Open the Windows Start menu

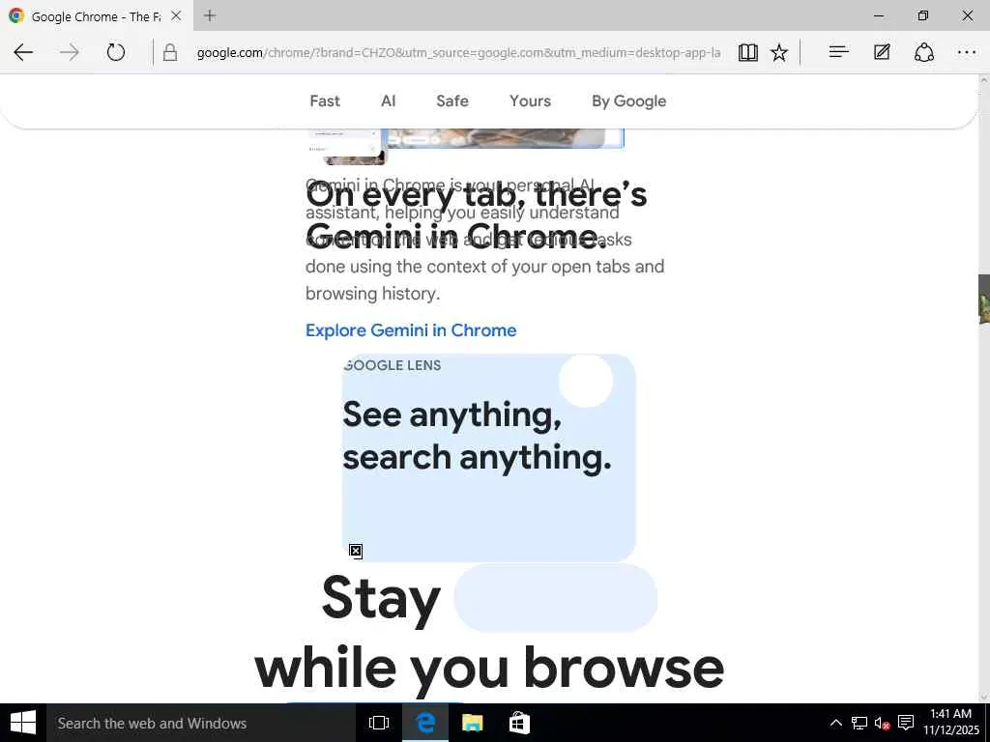tap(23, 723)
